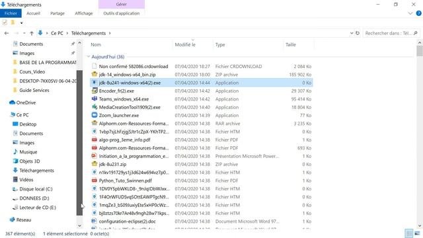Select the Alphorm.com RAR archive file icon
423x238 pixels.
coord(94,123)
